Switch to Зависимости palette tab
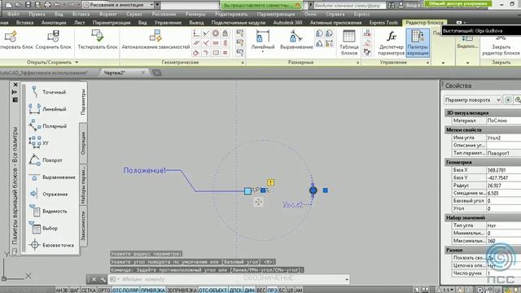This screenshot has width=521, height=293. [83, 225]
